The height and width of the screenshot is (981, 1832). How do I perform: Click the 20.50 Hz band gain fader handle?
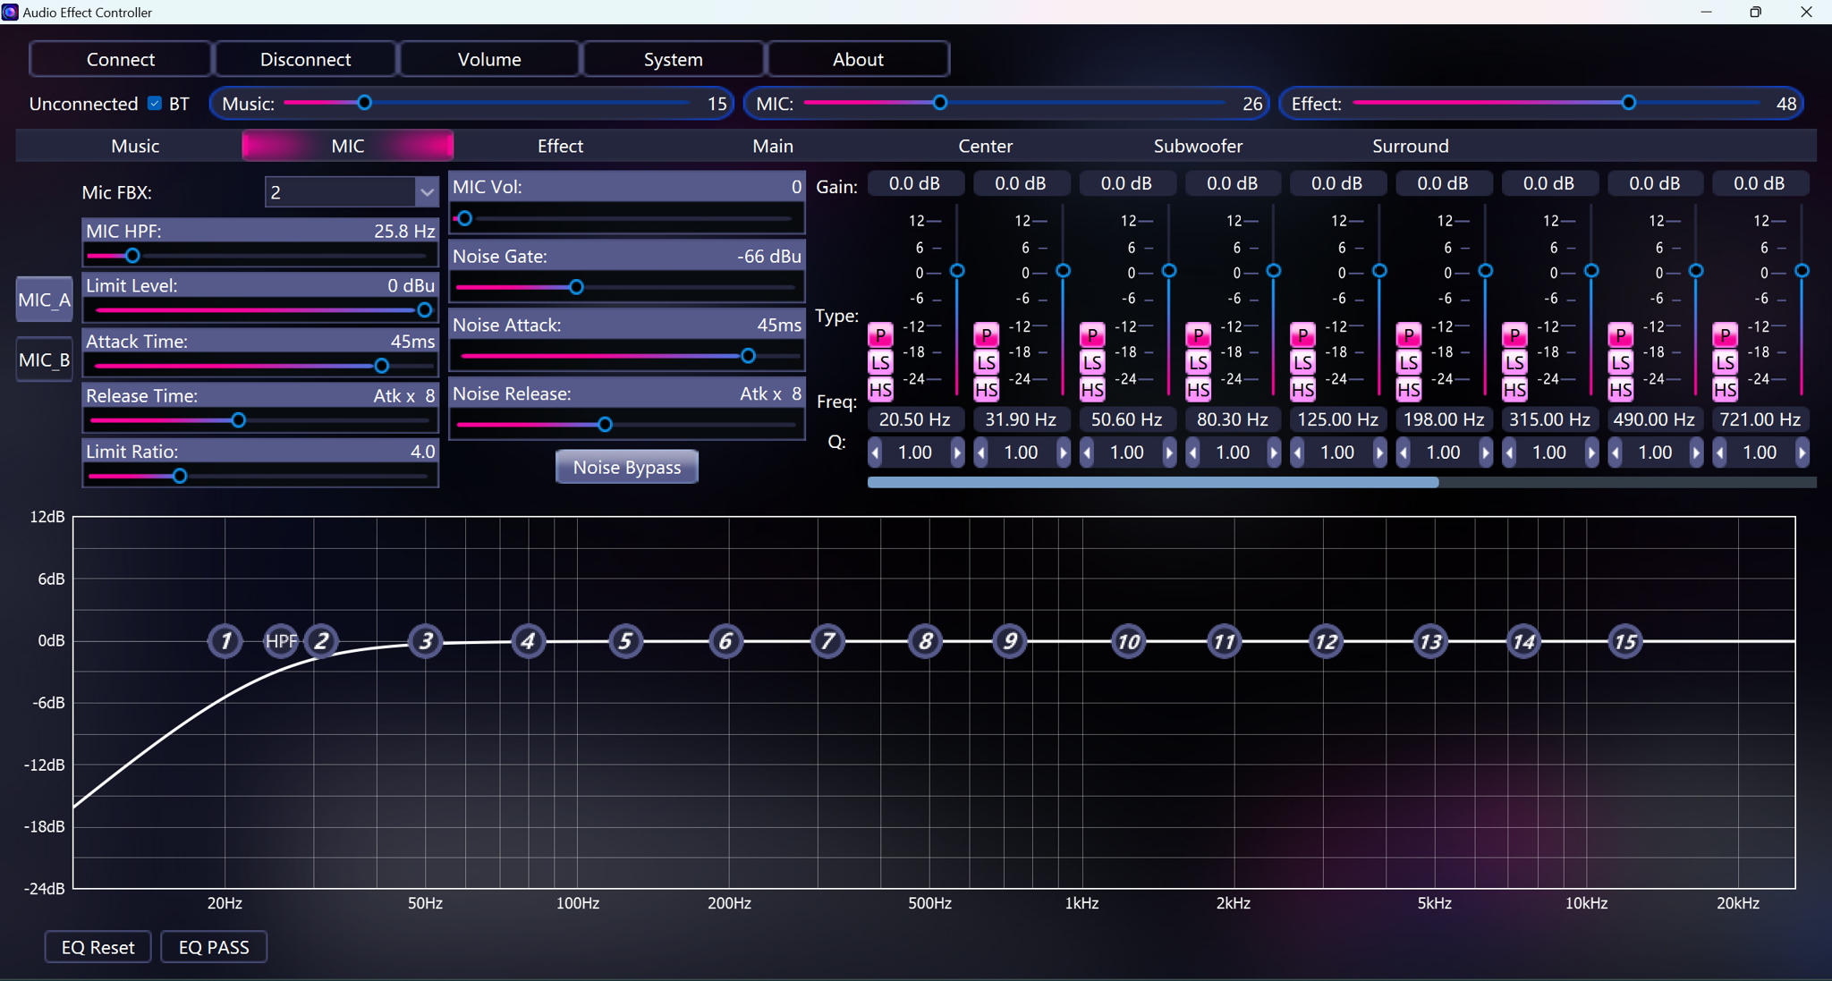click(957, 271)
